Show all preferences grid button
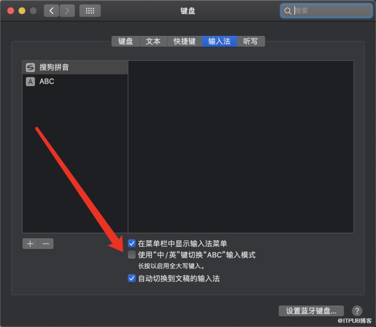The image size is (376, 327). (90, 11)
